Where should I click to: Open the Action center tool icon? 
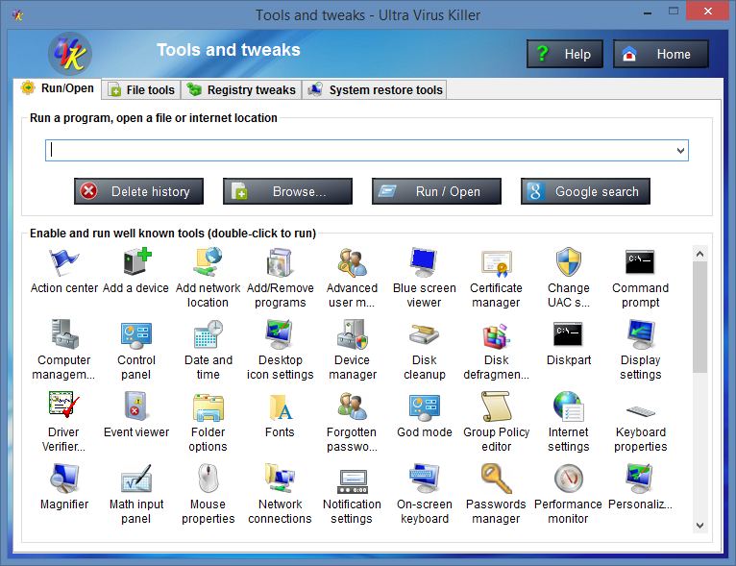[x=63, y=262]
